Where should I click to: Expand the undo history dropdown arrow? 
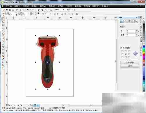(30, 10)
